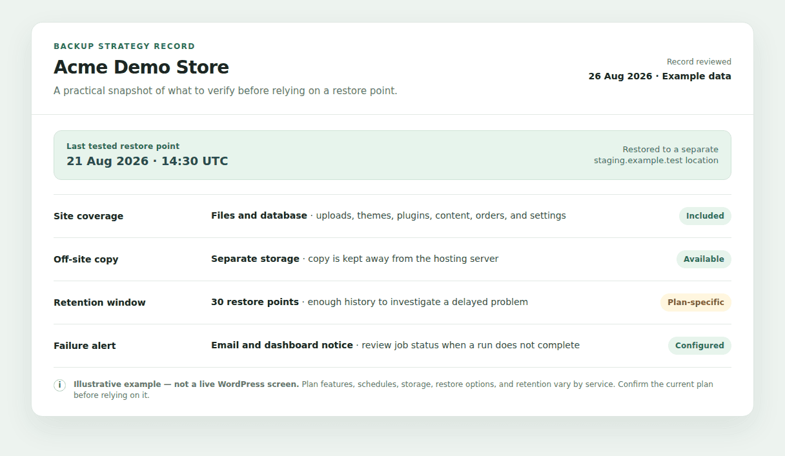
Task: Click the Last tested restore point label
Action: (x=123, y=146)
